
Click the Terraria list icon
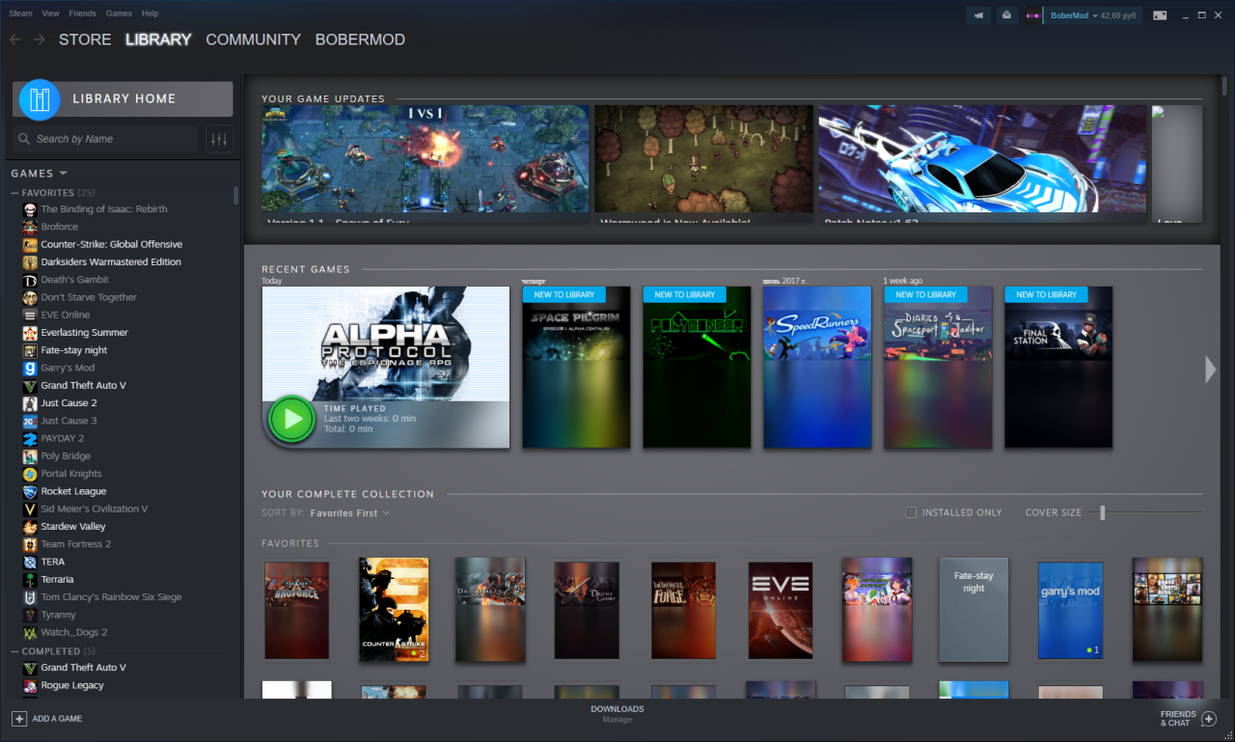pos(31,579)
